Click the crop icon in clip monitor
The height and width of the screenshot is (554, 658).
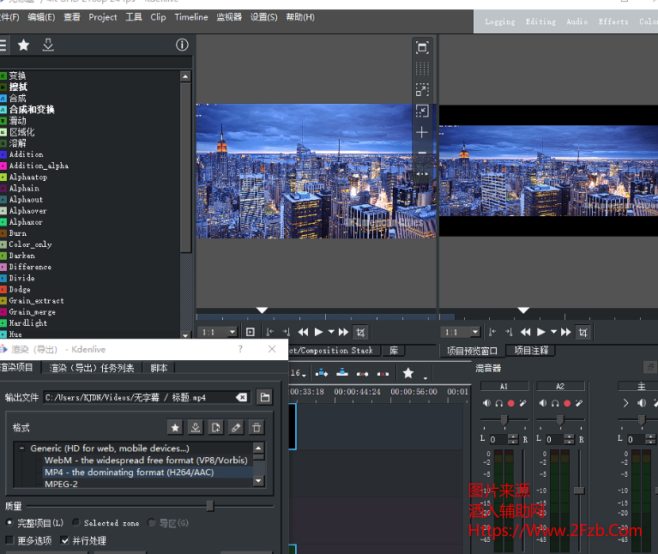point(361,332)
